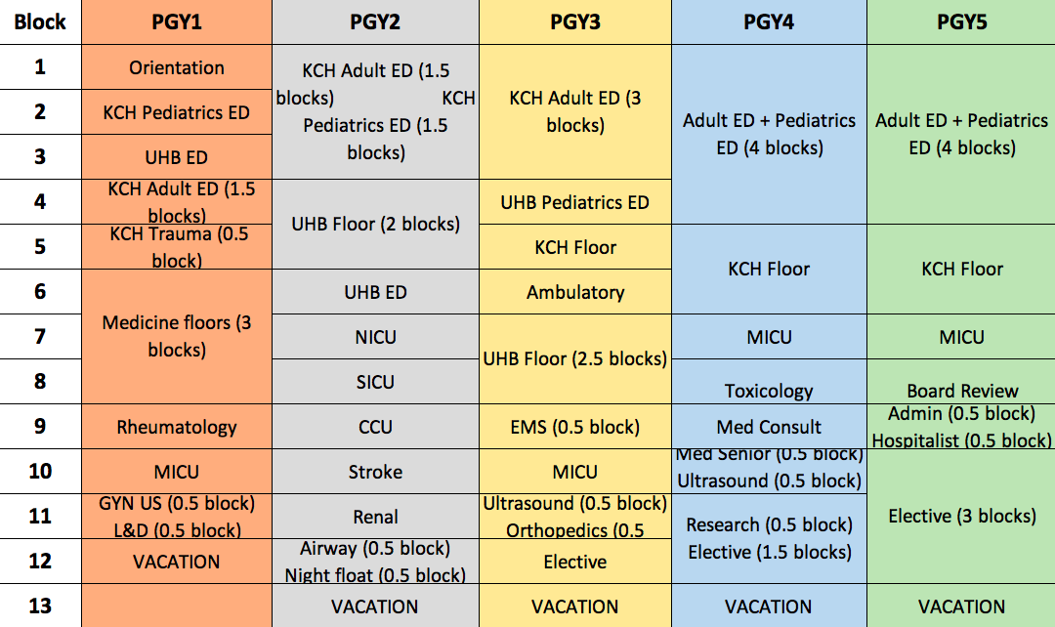Click the Medicine floors (3 blocks) cell
The height and width of the screenshot is (627, 1055).
[176, 336]
